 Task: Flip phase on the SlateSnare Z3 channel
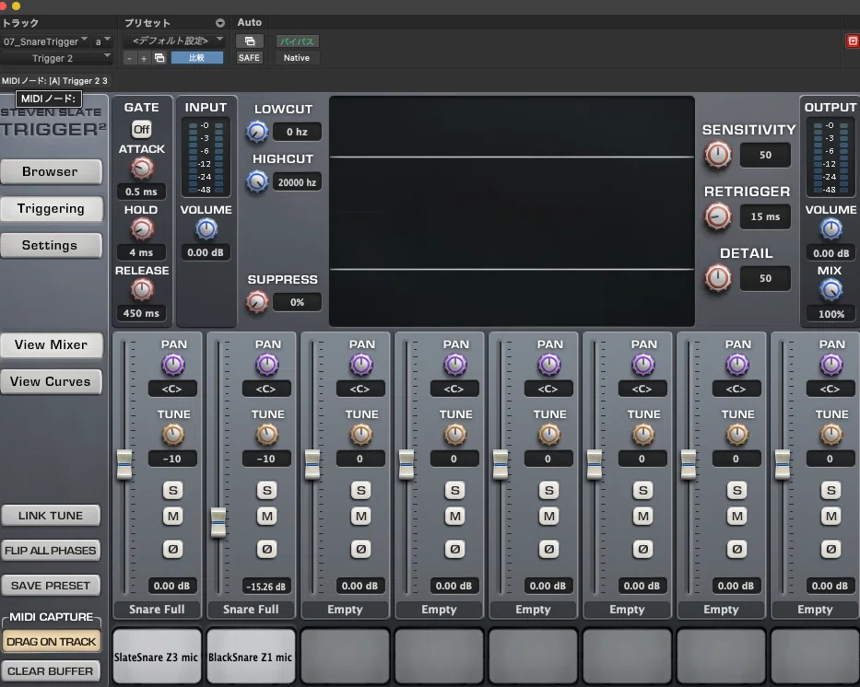(172, 549)
